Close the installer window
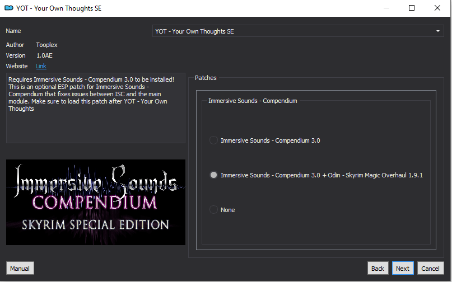Image resolution: width=452 pixels, height=282 pixels. pos(437,8)
